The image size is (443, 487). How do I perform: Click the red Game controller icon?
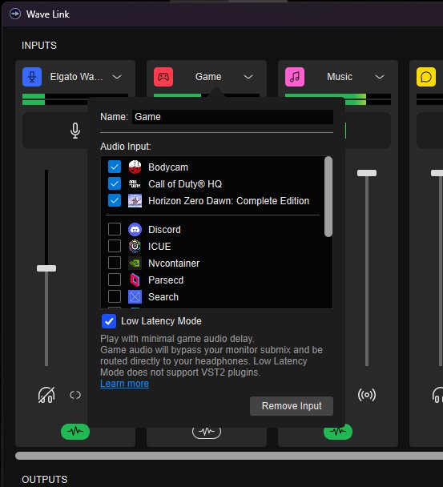163,77
